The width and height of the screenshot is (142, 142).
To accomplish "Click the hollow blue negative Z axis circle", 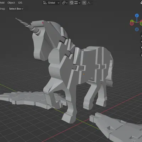I will [x=137, y=29].
